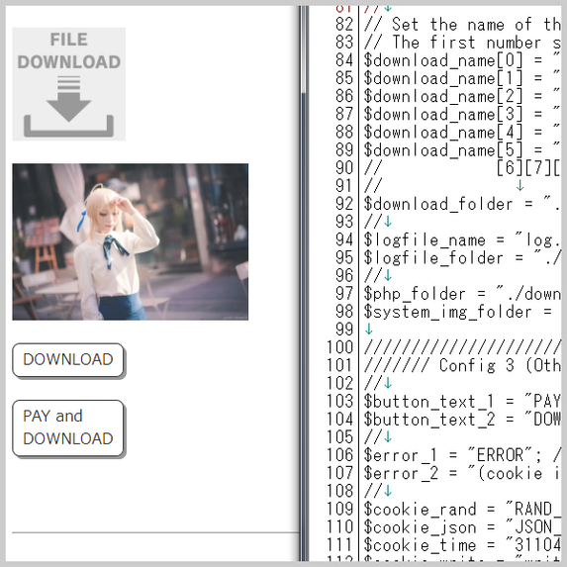Viewport: 567px width, 567px height.
Task: Select the $download_name[4] line
Action: 462,133
